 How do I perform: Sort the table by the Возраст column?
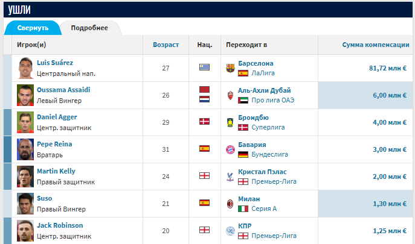point(166,45)
